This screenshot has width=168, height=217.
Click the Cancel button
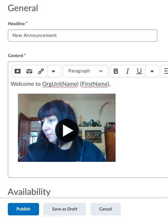105,209
